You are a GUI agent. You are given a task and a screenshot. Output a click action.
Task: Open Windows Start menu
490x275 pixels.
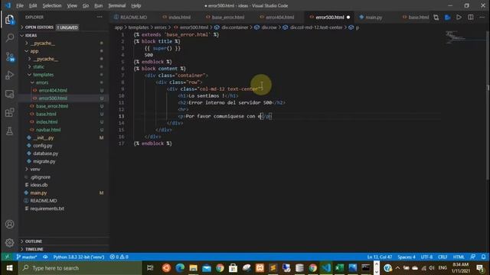tap(9, 268)
